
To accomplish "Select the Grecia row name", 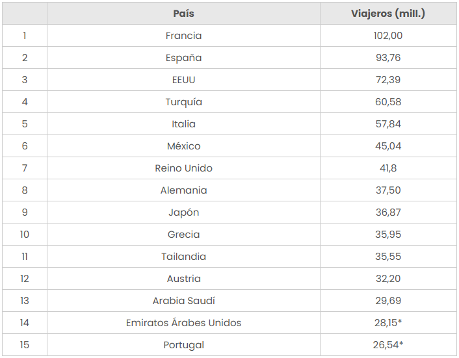I will [x=183, y=235].
